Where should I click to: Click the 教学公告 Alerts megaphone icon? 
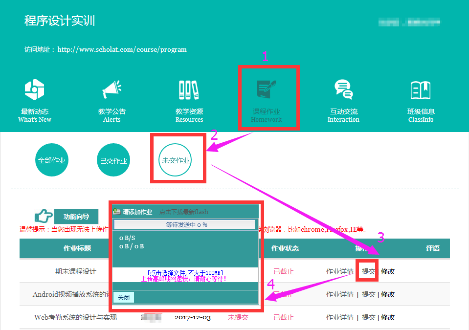coord(112,89)
